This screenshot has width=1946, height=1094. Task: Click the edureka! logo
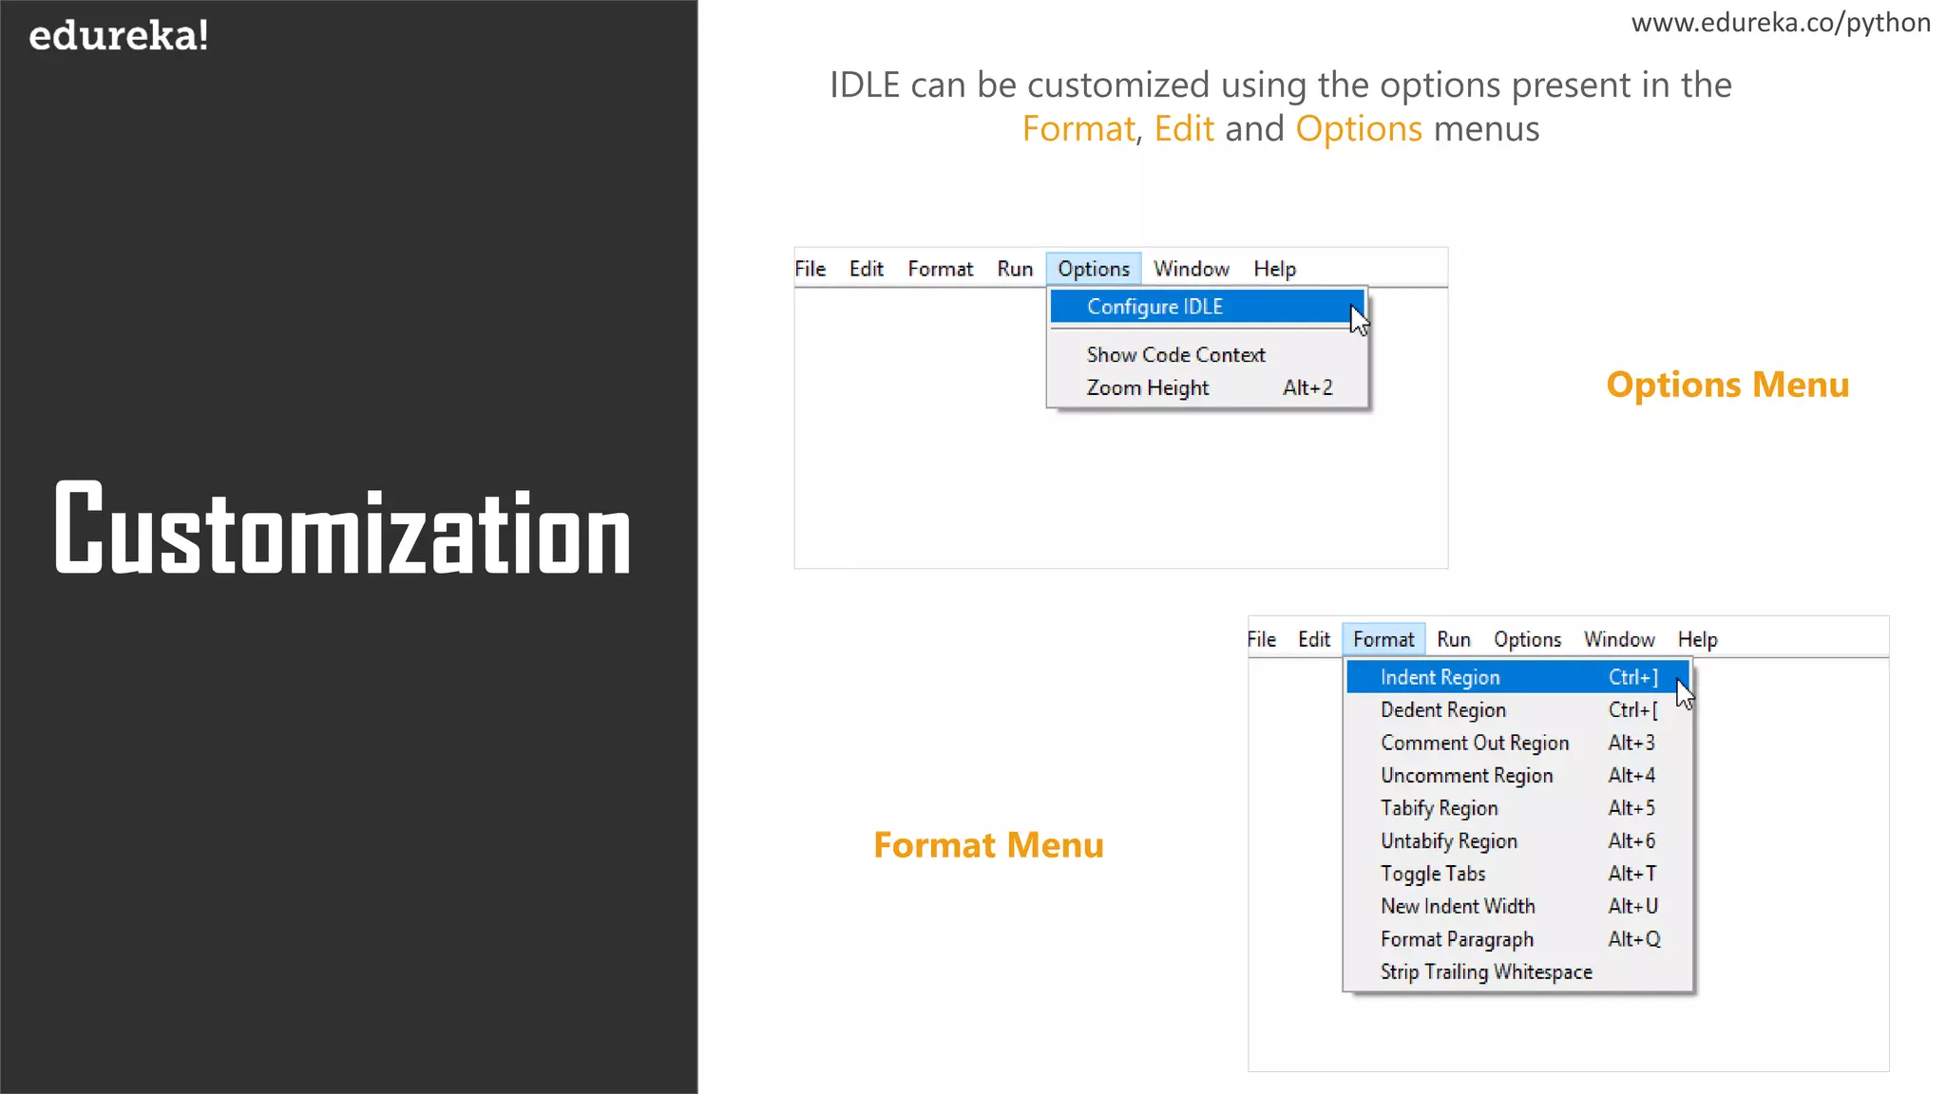point(119,36)
